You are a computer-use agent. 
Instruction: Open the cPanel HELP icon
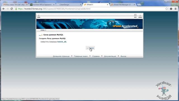click(x=135, y=16)
